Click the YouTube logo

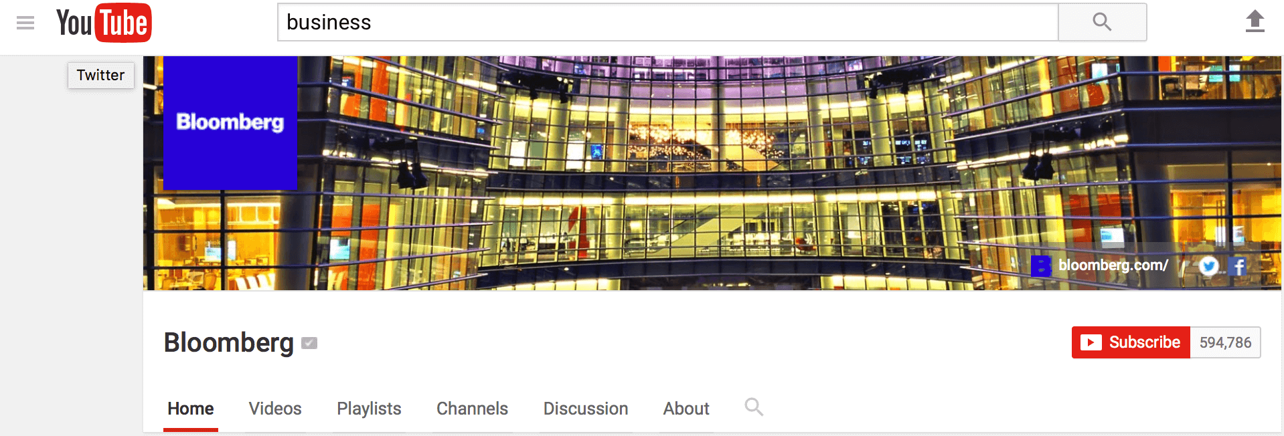(x=104, y=23)
